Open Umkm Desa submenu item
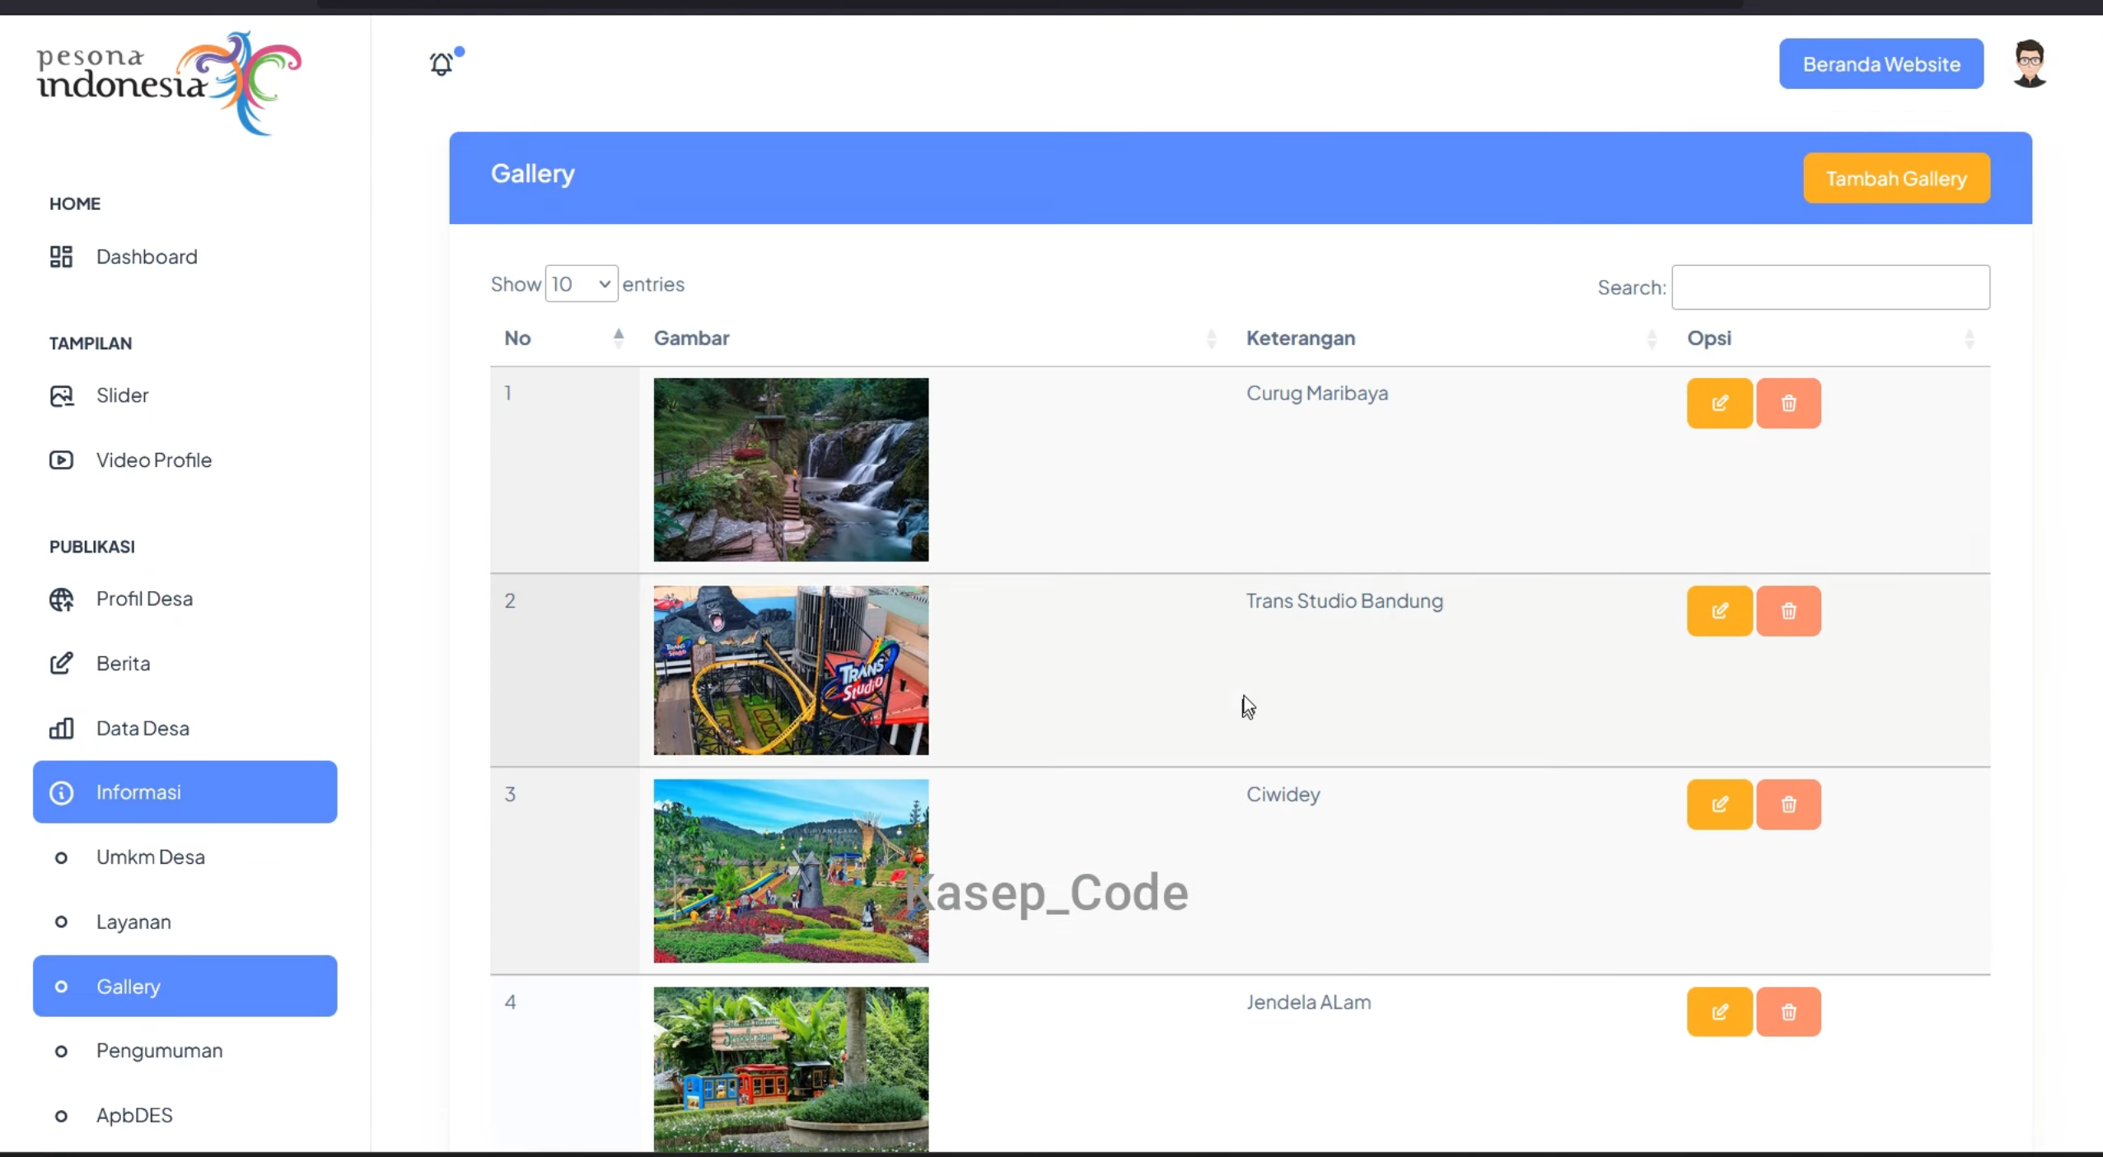 pos(185,857)
